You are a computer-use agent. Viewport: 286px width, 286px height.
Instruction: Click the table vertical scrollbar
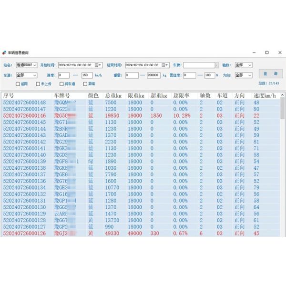(x=282, y=167)
